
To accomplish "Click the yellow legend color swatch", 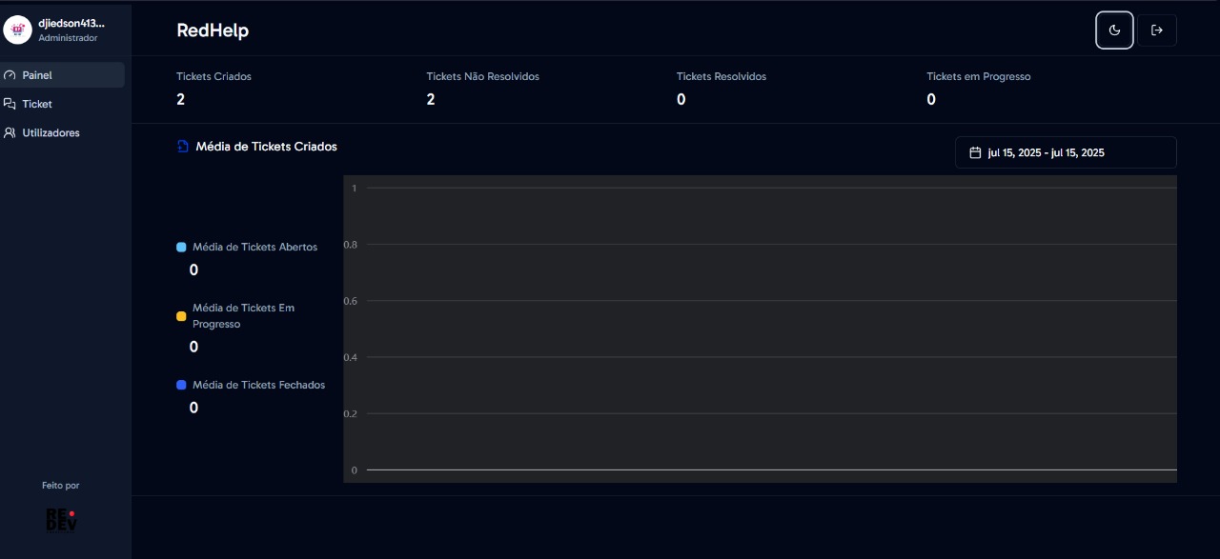I will (x=181, y=315).
